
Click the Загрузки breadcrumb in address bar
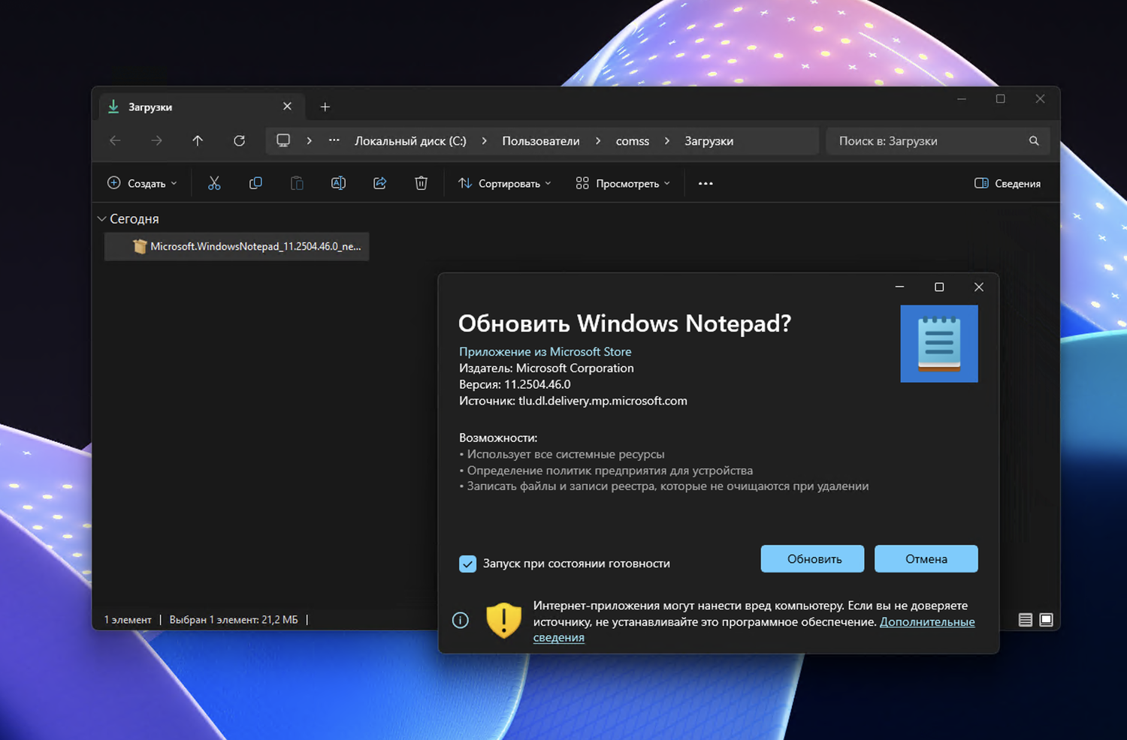[709, 141]
